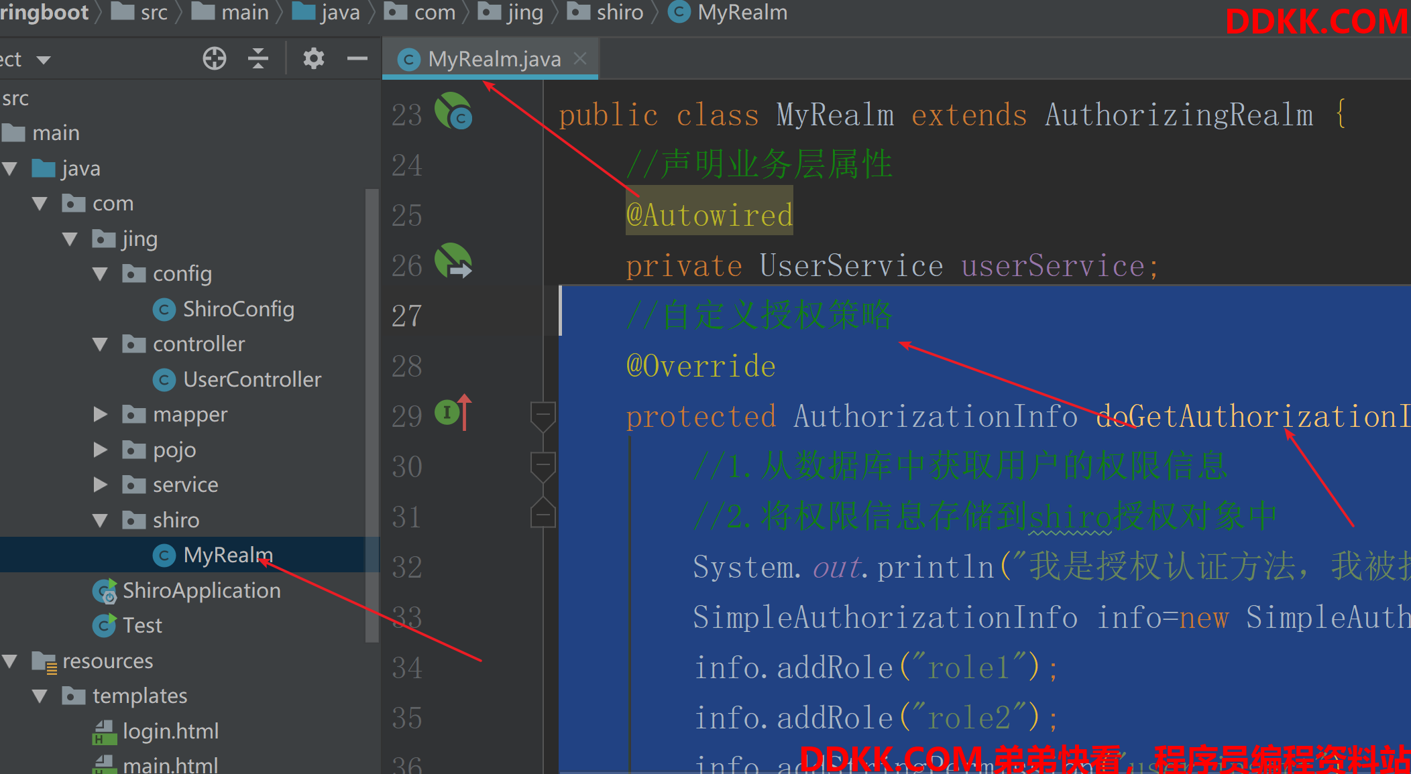Screen dimensions: 1411x774
Task: Click the info.addRole("role2") statement
Action: click(x=876, y=718)
